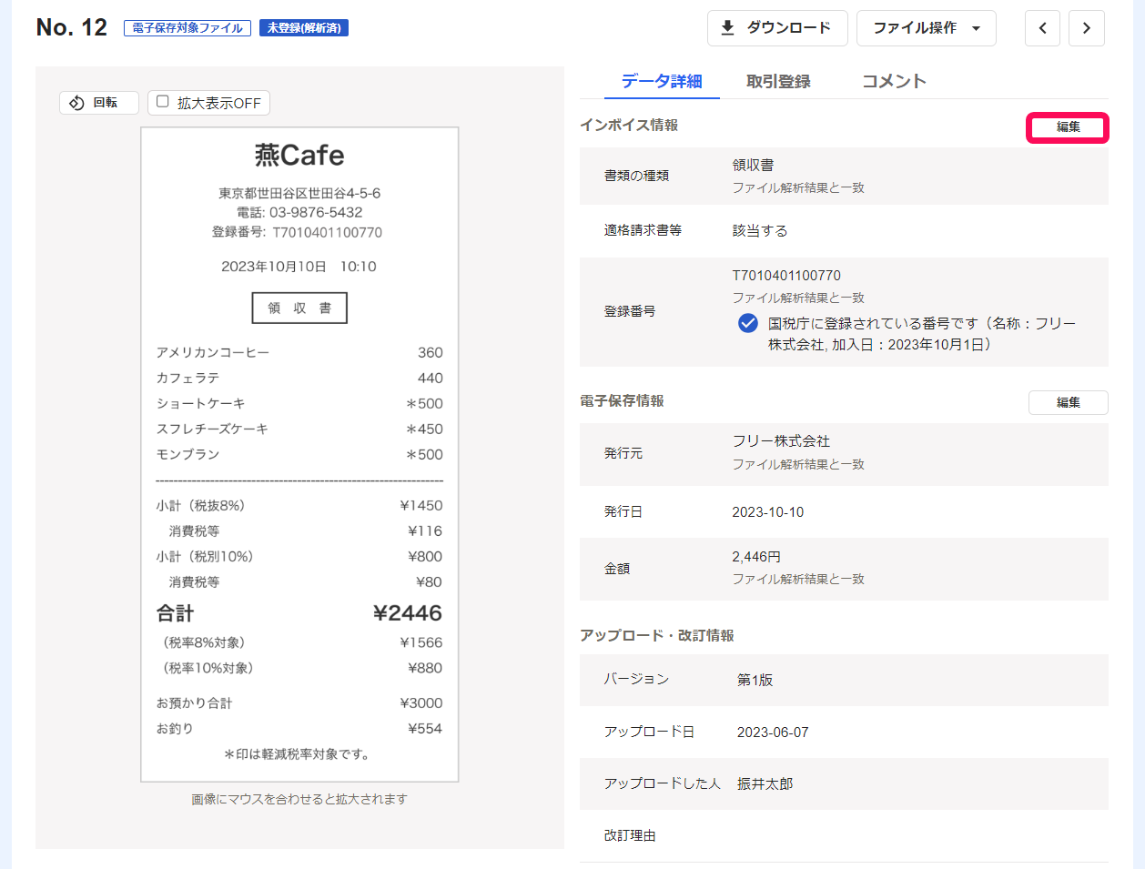Toggle the 拡大表示OFF checkbox
This screenshot has width=1145, height=869.
[163, 102]
